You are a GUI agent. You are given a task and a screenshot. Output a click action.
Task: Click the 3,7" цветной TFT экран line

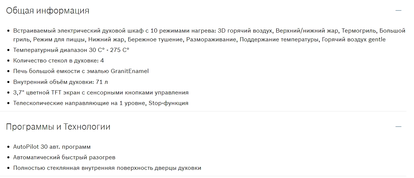tap(101, 93)
